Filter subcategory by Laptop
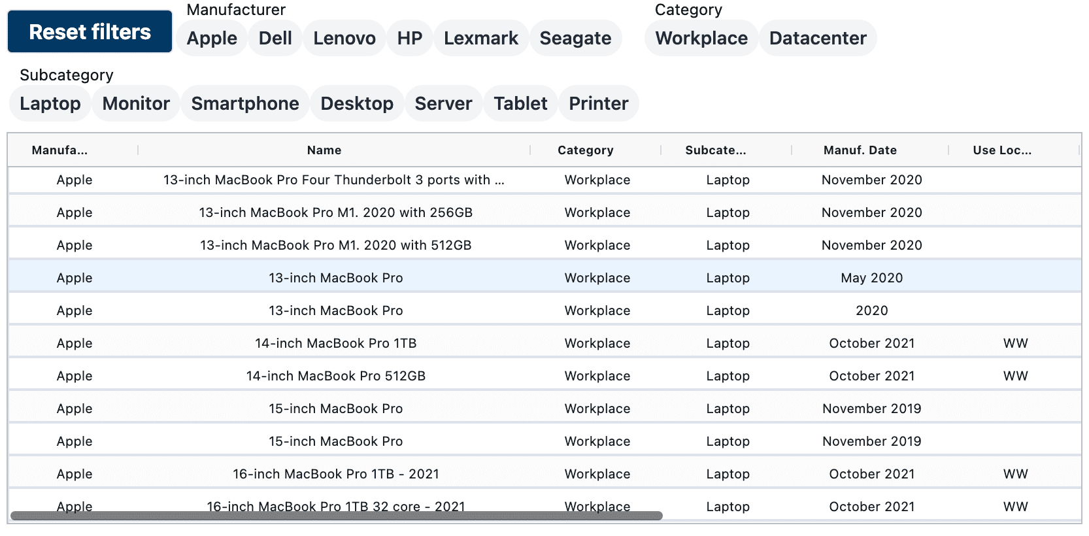This screenshot has width=1089, height=536. 50,103
